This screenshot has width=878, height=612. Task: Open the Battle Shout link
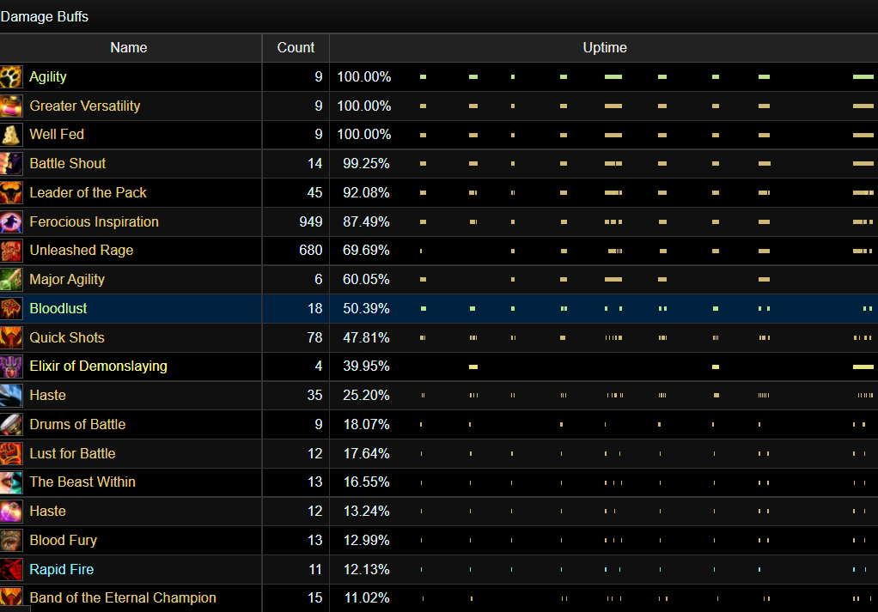[x=68, y=163]
